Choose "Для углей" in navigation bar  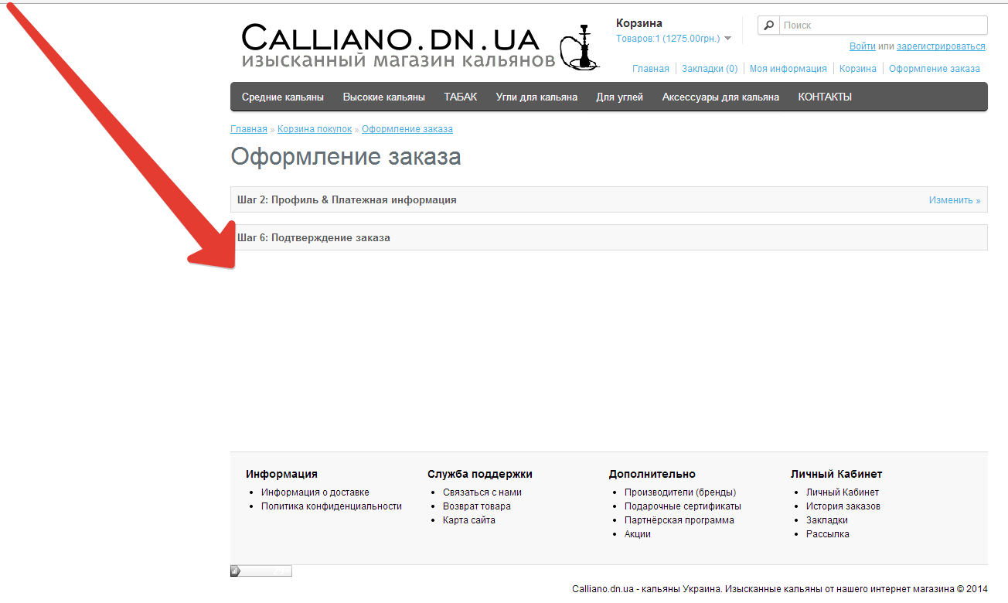[x=620, y=97]
